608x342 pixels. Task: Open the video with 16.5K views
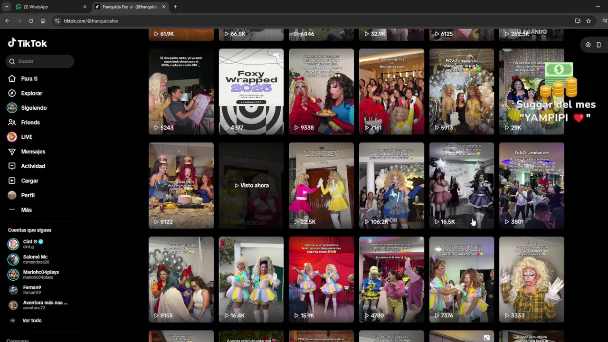[x=462, y=185]
